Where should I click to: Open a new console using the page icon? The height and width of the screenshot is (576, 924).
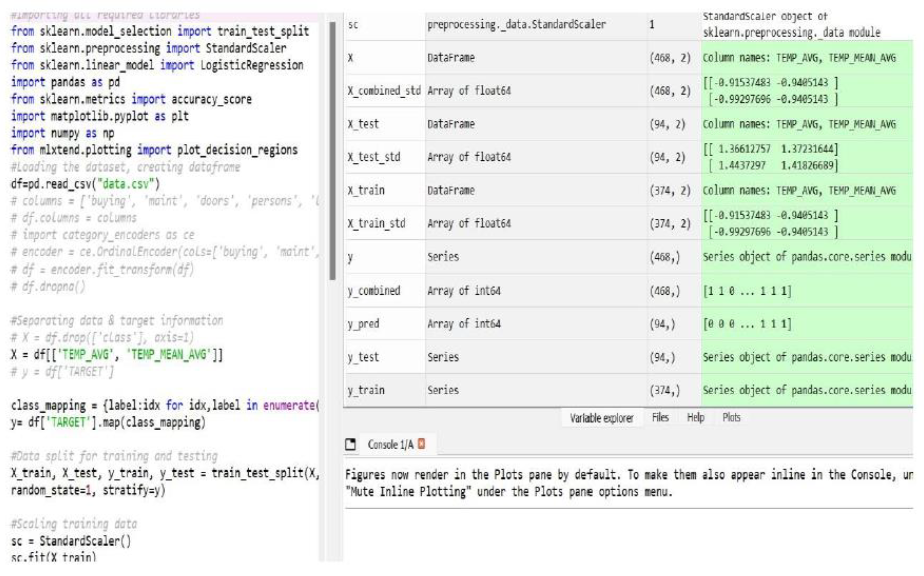pyautogui.click(x=350, y=444)
